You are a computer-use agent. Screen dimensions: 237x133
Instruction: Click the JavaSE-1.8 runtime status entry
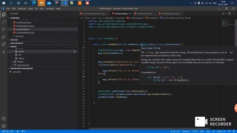point(221,132)
